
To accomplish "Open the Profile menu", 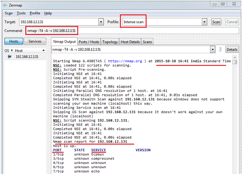I will pos(35,13).
